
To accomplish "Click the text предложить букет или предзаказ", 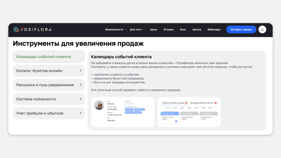I will click(x=119, y=78).
